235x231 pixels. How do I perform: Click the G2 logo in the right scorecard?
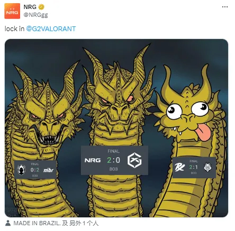click(x=207, y=167)
